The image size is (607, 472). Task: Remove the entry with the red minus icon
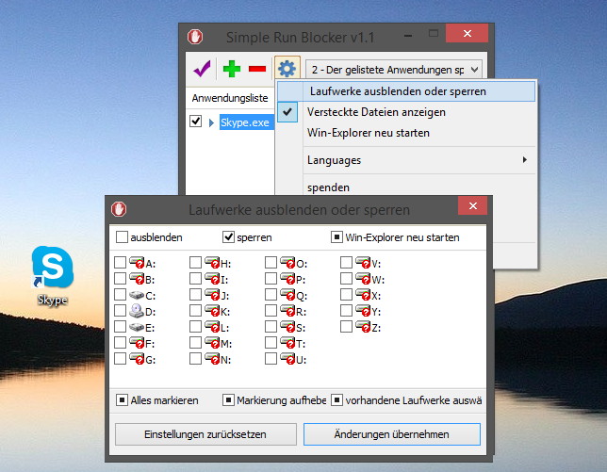(257, 69)
